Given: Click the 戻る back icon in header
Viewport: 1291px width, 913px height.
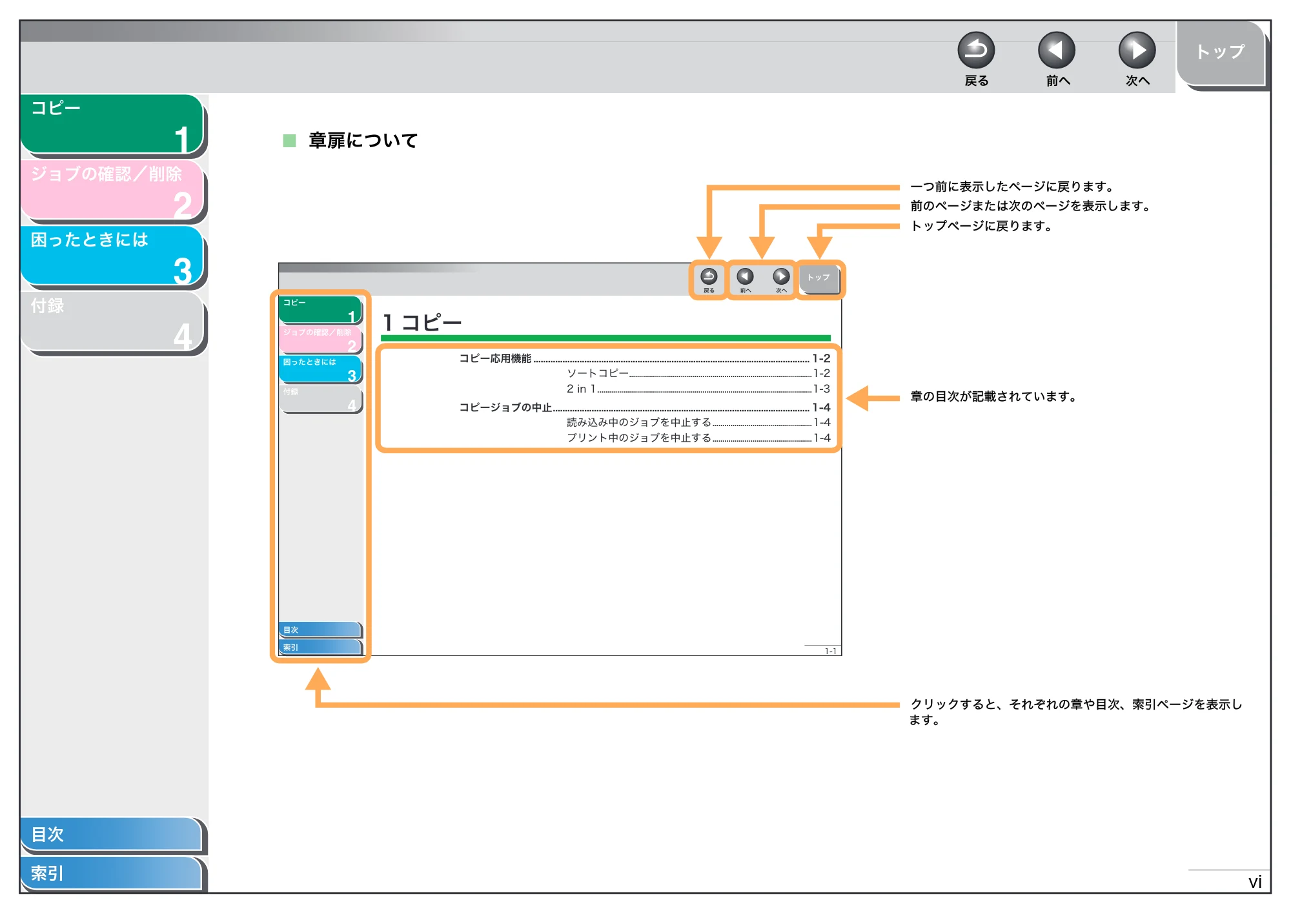Looking at the screenshot, I should coord(975,51).
